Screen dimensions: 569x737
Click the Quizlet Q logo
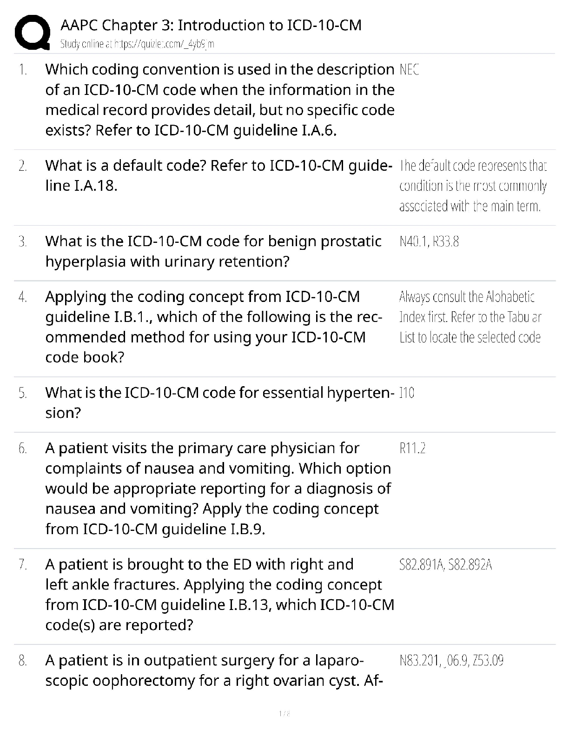33,33
